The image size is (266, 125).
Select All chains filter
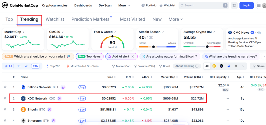207,66
